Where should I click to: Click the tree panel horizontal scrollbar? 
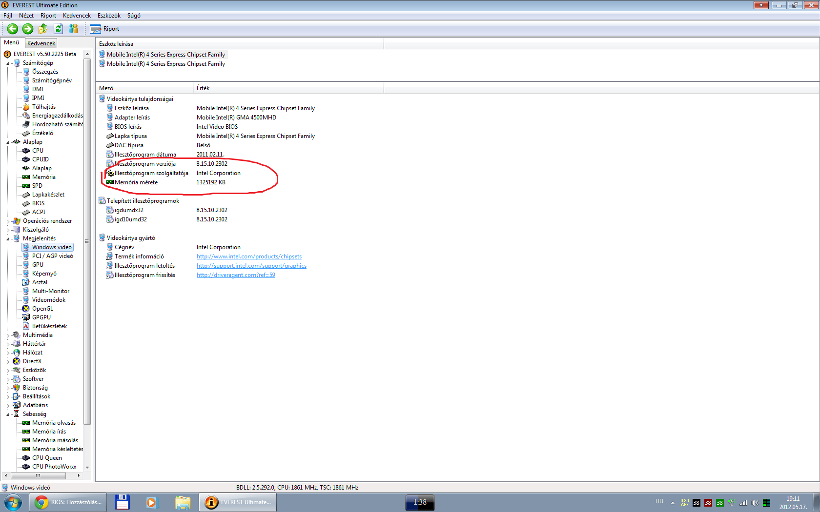[x=38, y=475]
